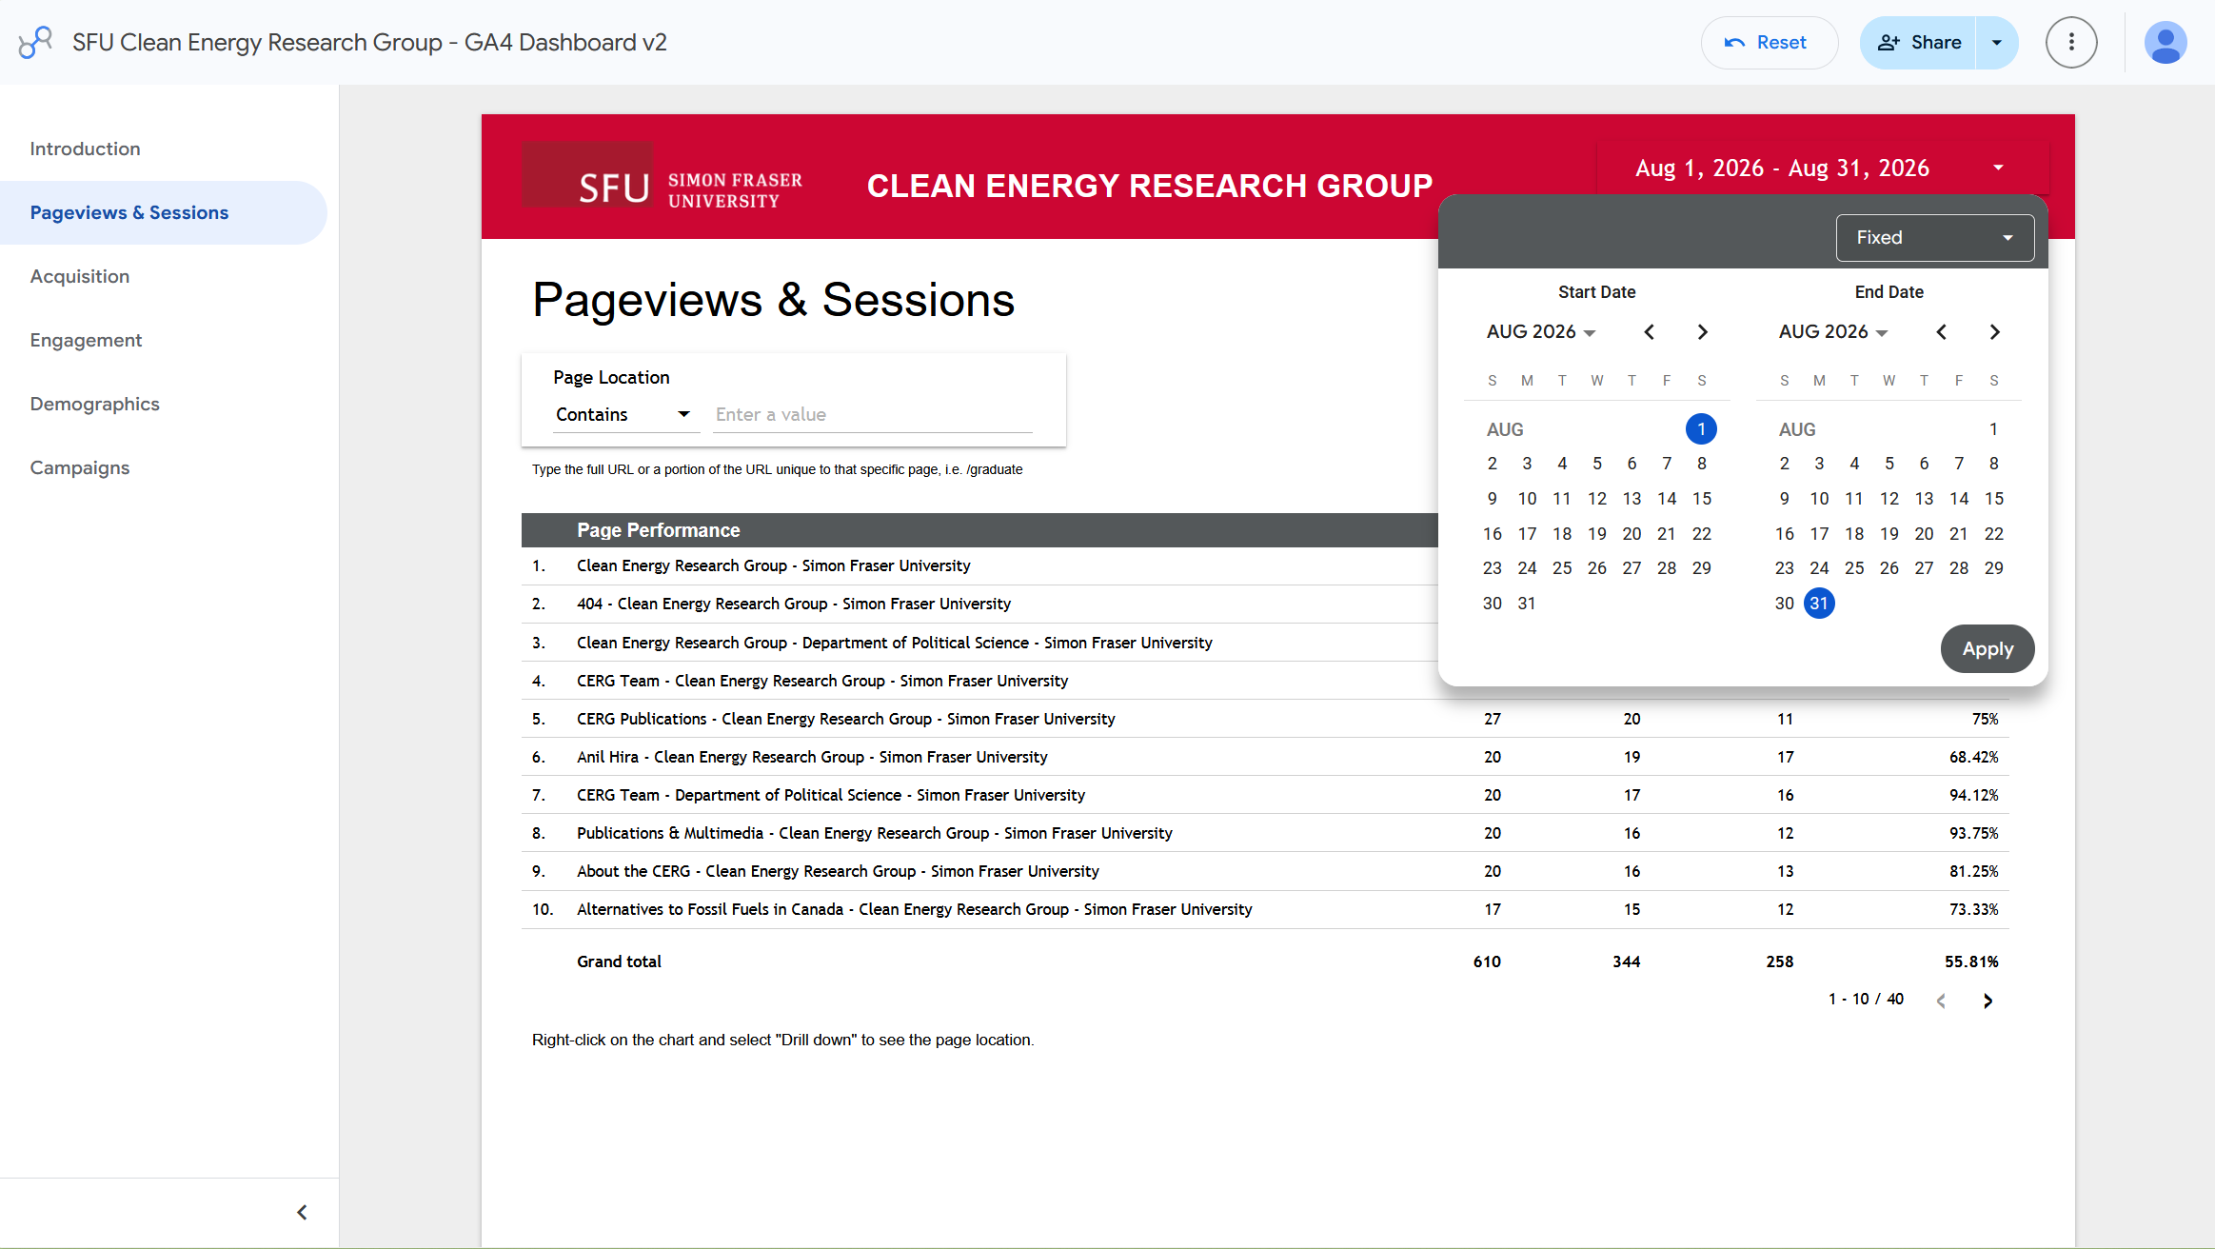Open the End Date AUG 2026 month picker
This screenshot has height=1249, width=2215.
pos(1832,331)
